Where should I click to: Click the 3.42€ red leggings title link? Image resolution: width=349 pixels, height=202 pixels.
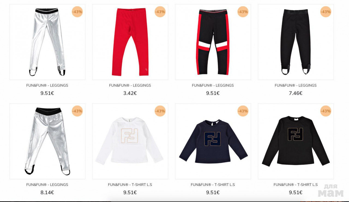click(130, 85)
